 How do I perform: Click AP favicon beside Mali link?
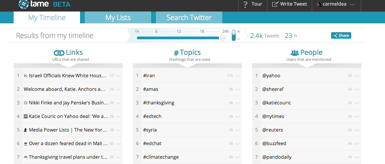click(x=26, y=144)
